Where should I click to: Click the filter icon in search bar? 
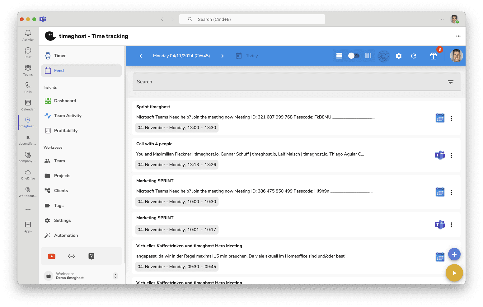450,82
